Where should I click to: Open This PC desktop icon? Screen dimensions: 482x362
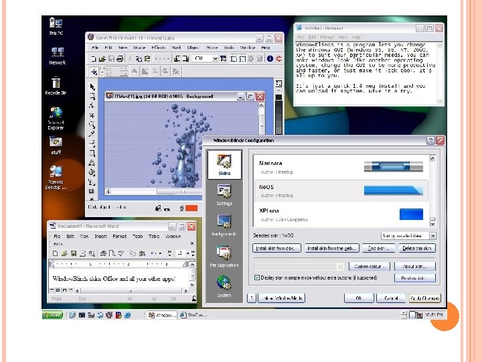(x=56, y=26)
